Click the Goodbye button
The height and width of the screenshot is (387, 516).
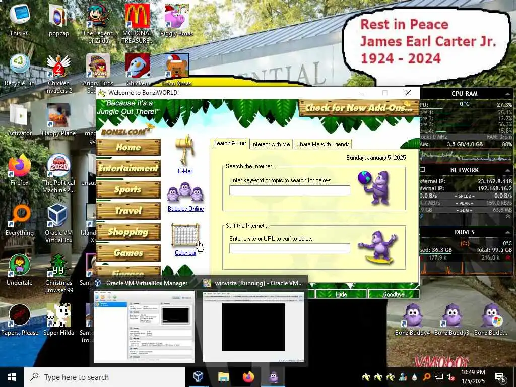(x=393, y=294)
